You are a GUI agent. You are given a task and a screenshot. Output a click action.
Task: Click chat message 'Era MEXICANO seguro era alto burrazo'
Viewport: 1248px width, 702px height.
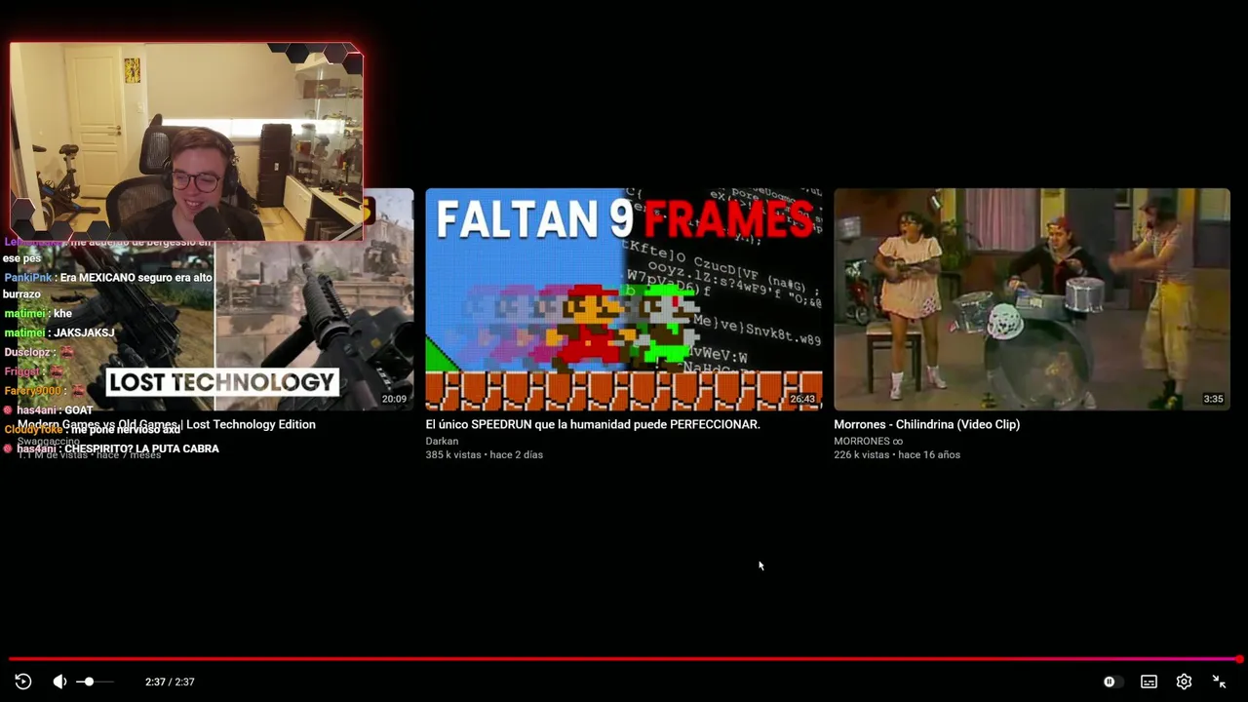tap(107, 286)
